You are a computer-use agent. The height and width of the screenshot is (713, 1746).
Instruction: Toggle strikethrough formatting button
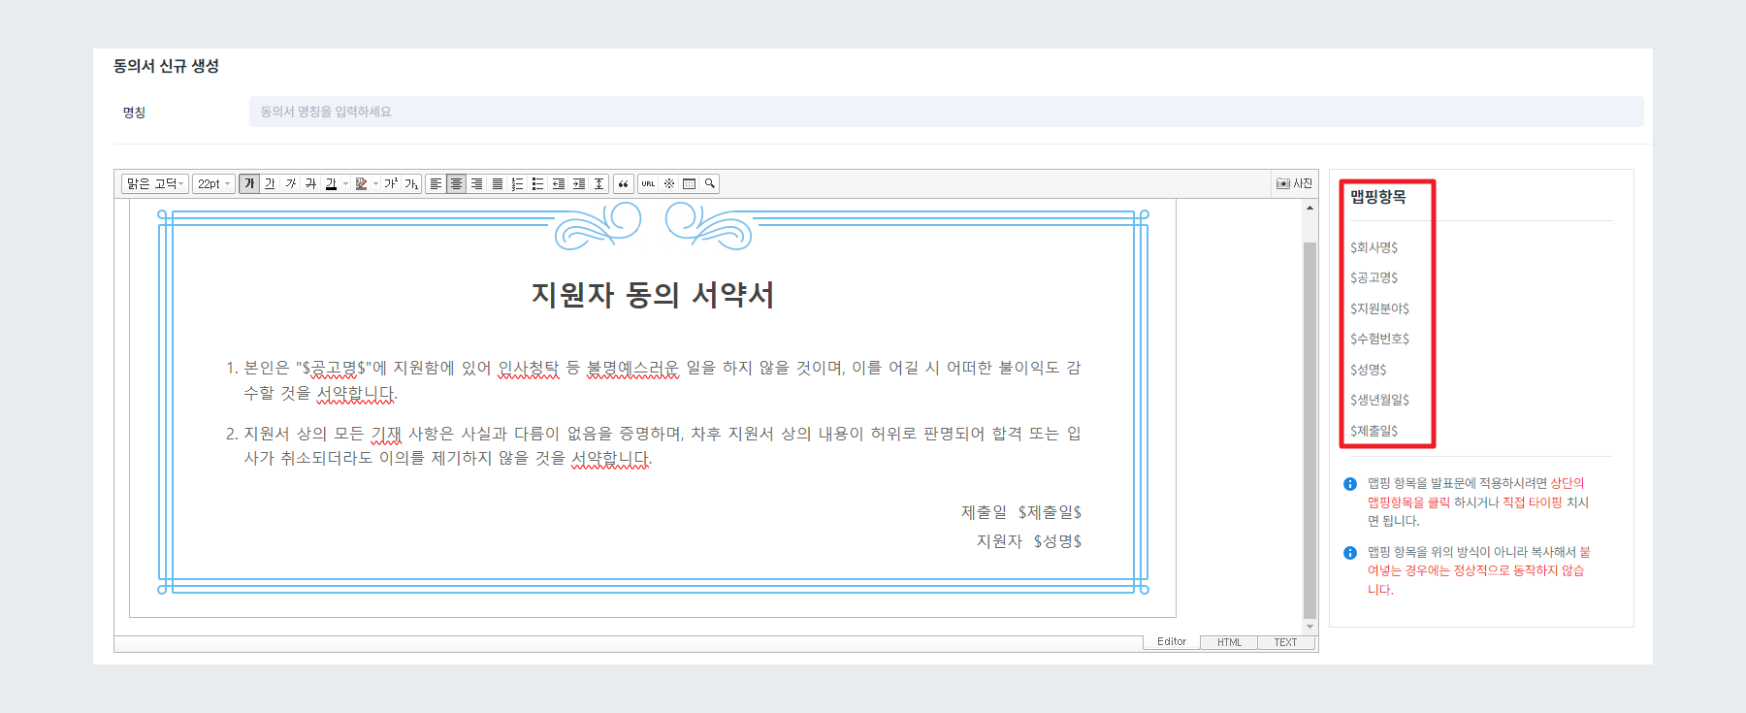(x=310, y=183)
